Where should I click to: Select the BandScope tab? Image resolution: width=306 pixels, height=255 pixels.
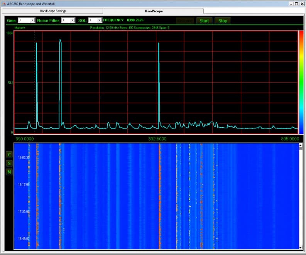[x=154, y=11]
